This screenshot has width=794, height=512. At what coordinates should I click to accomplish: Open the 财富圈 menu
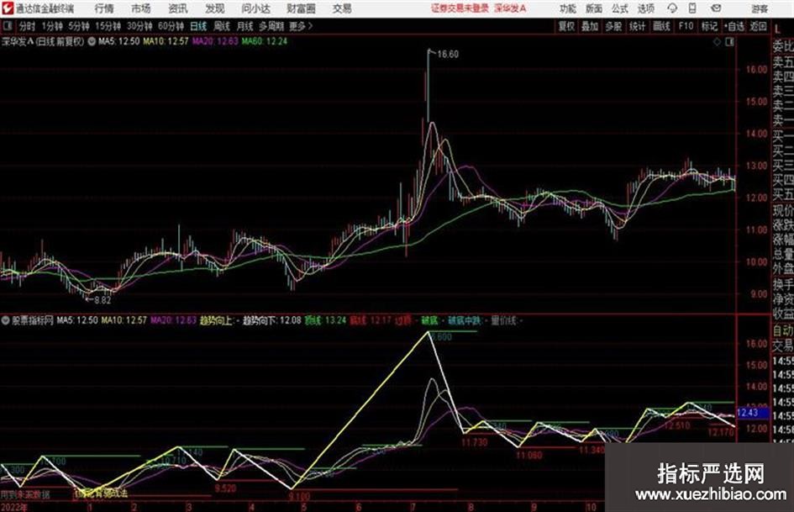[301, 8]
